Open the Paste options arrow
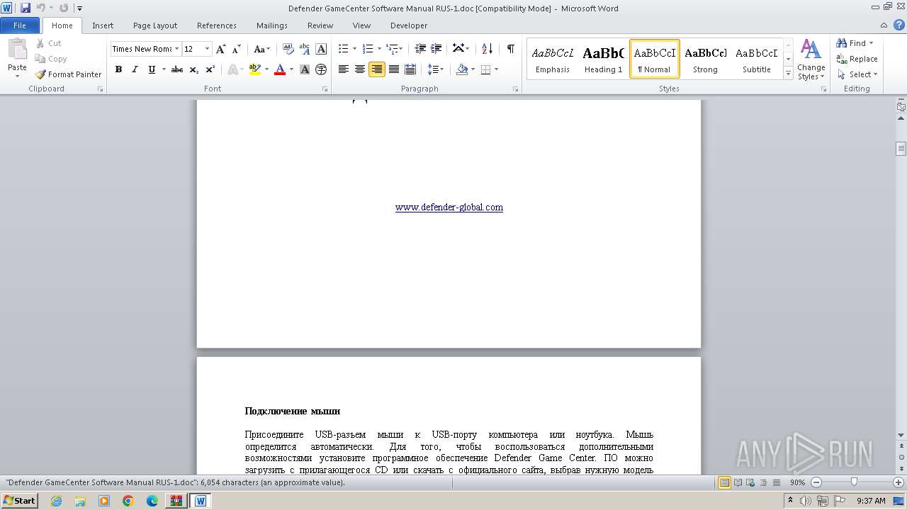The width and height of the screenshot is (907, 510). coord(17,76)
